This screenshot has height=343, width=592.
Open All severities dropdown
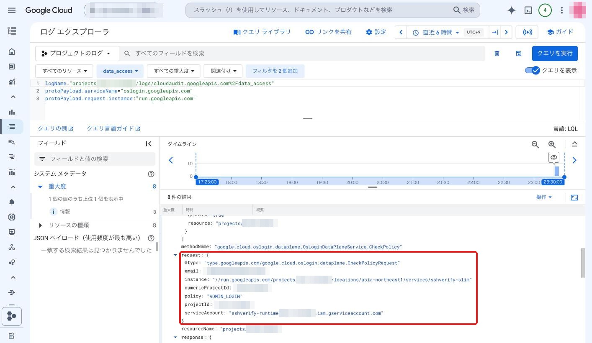pyautogui.click(x=174, y=71)
